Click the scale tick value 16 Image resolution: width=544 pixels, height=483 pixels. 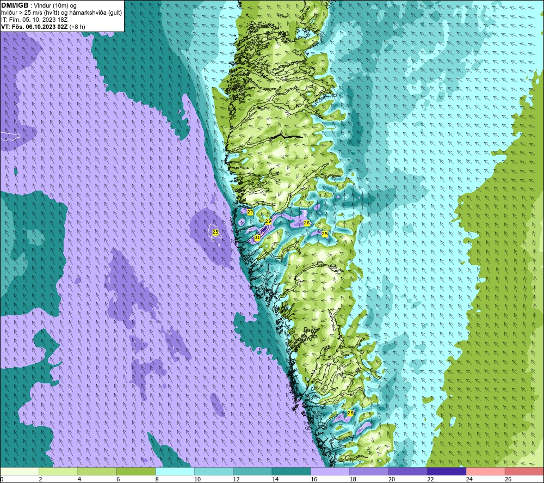pos(314,479)
